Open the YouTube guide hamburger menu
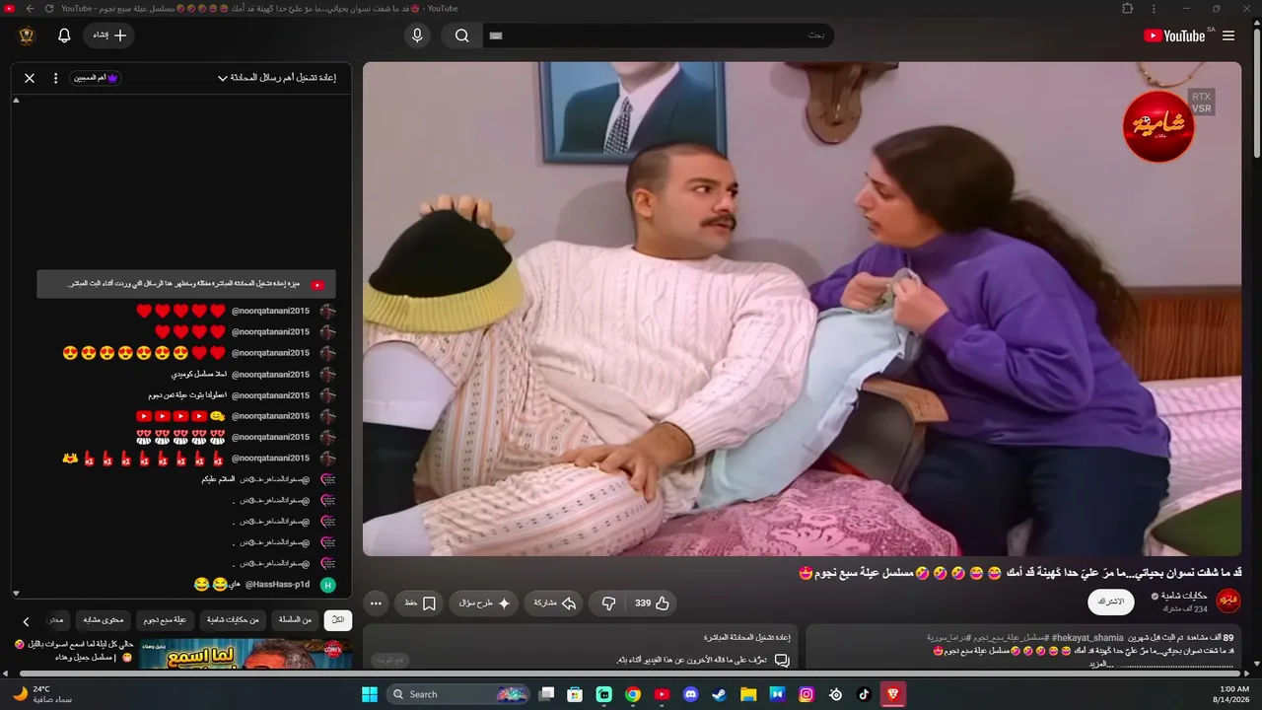The height and width of the screenshot is (710, 1262). pyautogui.click(x=1228, y=35)
